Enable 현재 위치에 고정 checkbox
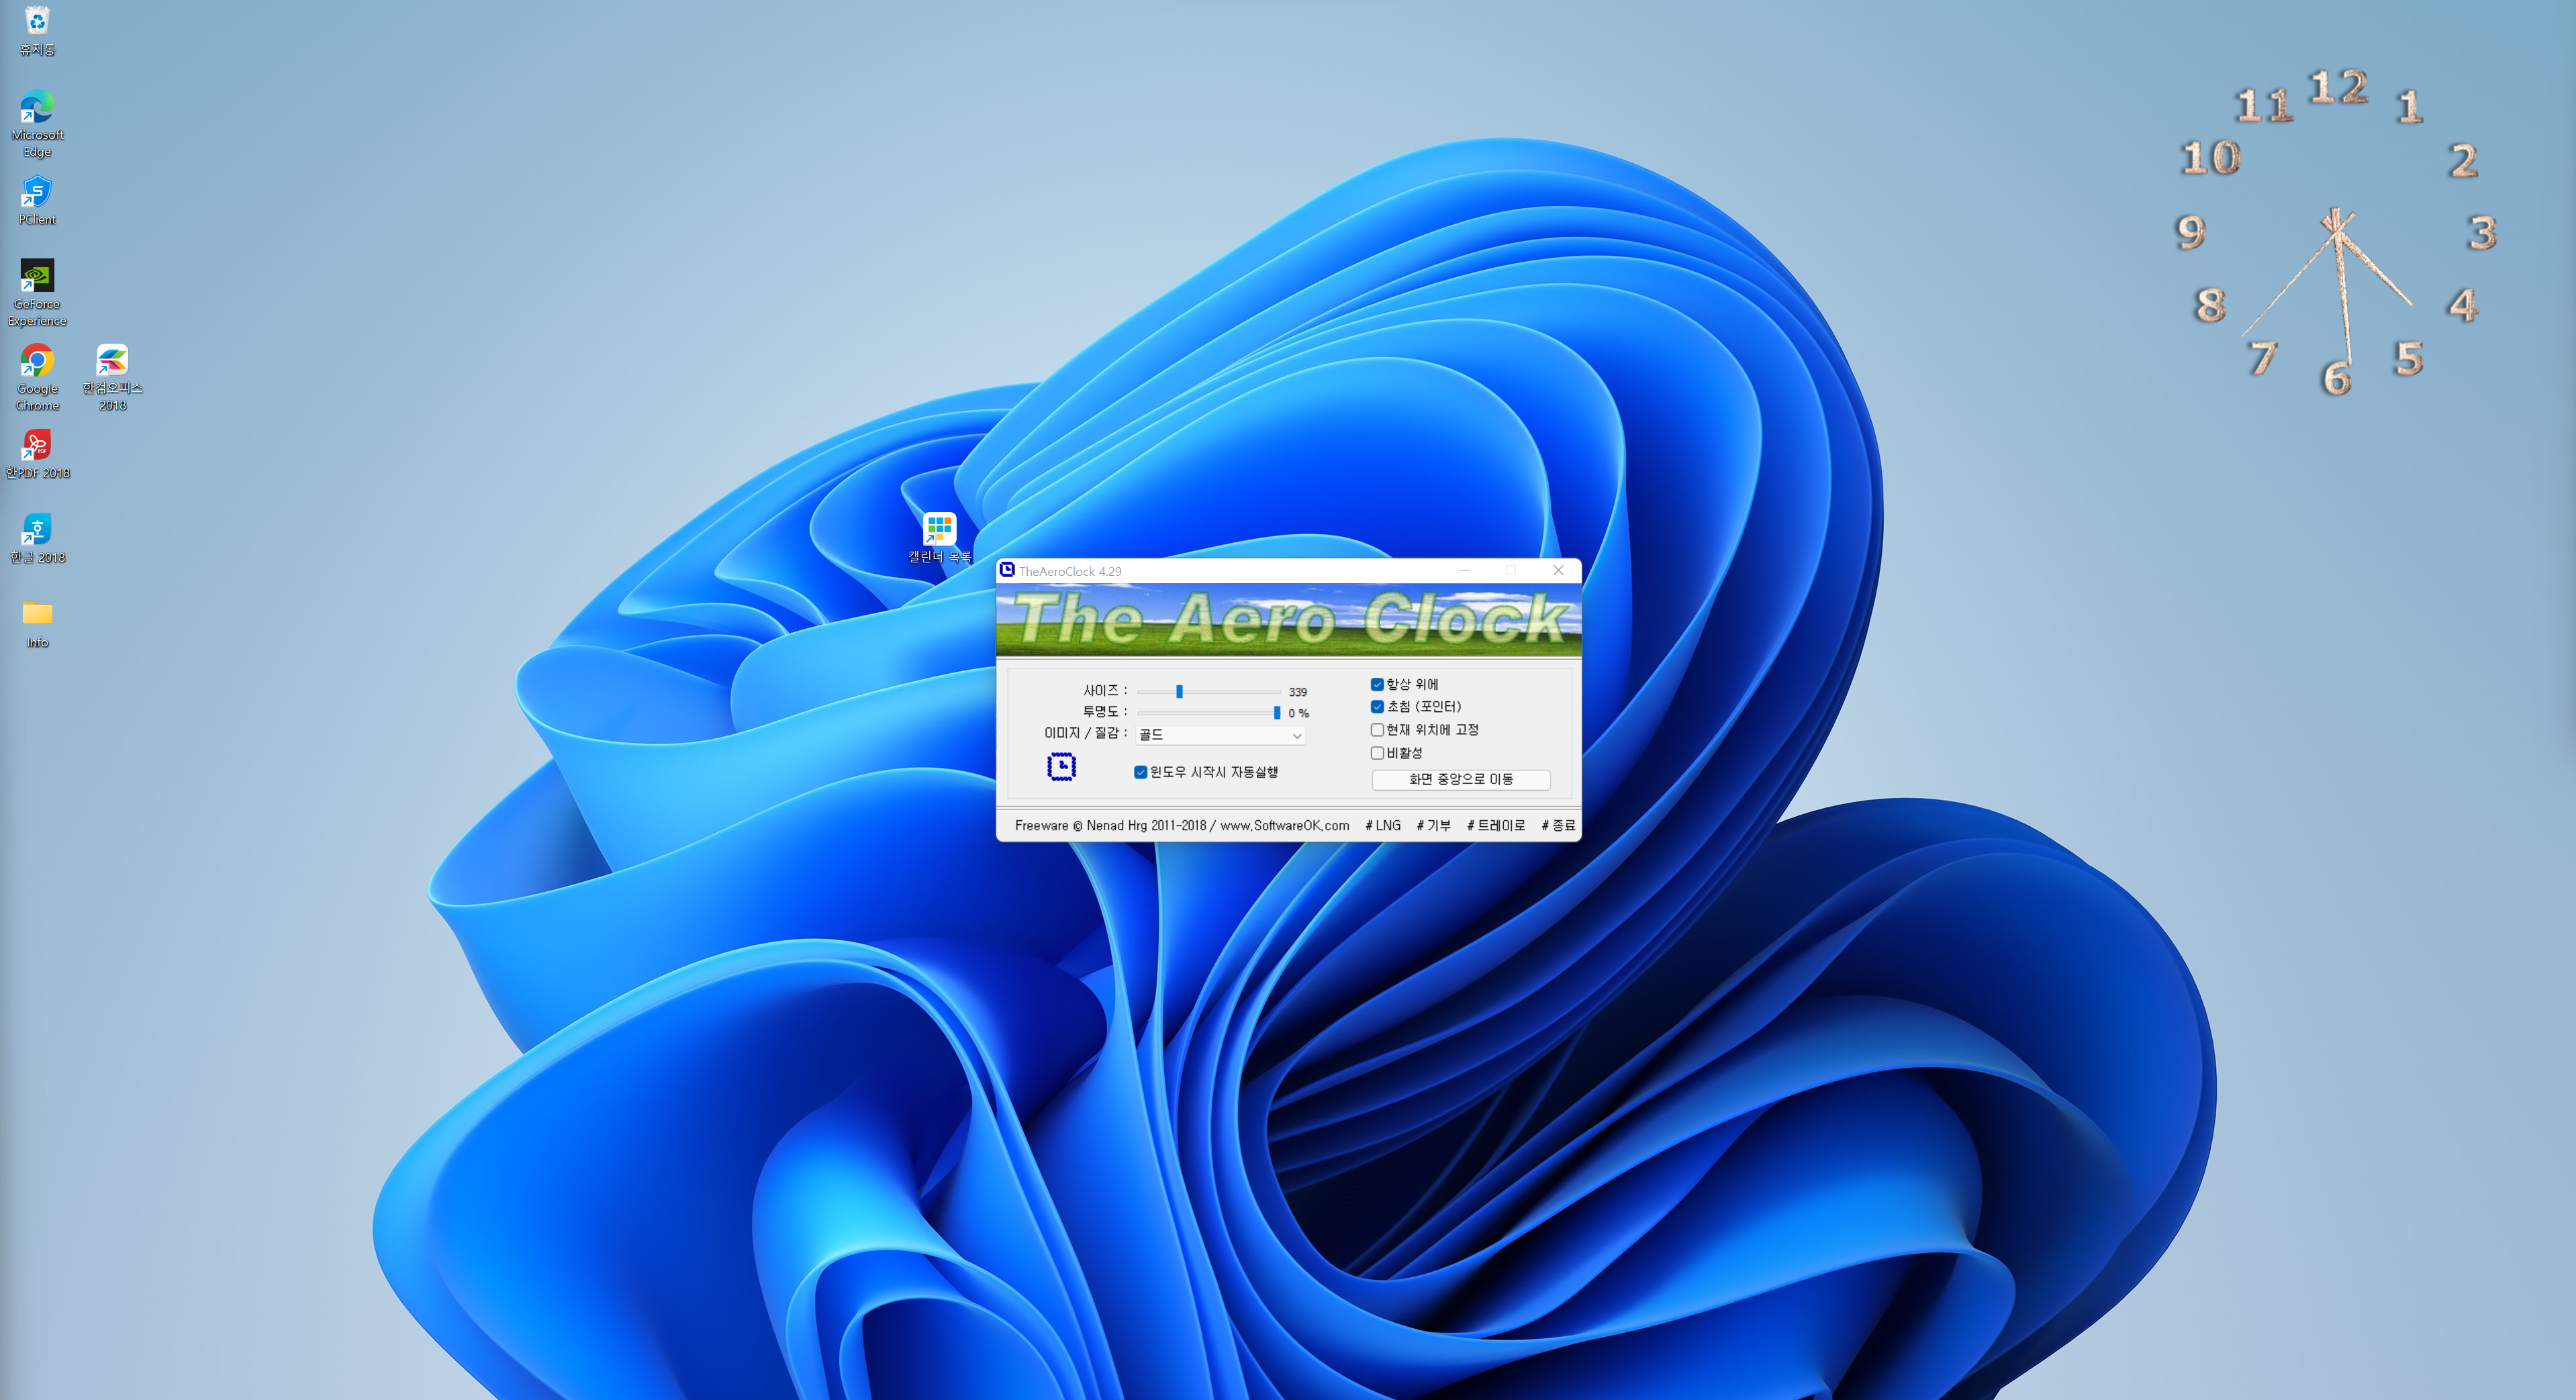Screen dimensions: 2576x1400 click(x=1377, y=730)
